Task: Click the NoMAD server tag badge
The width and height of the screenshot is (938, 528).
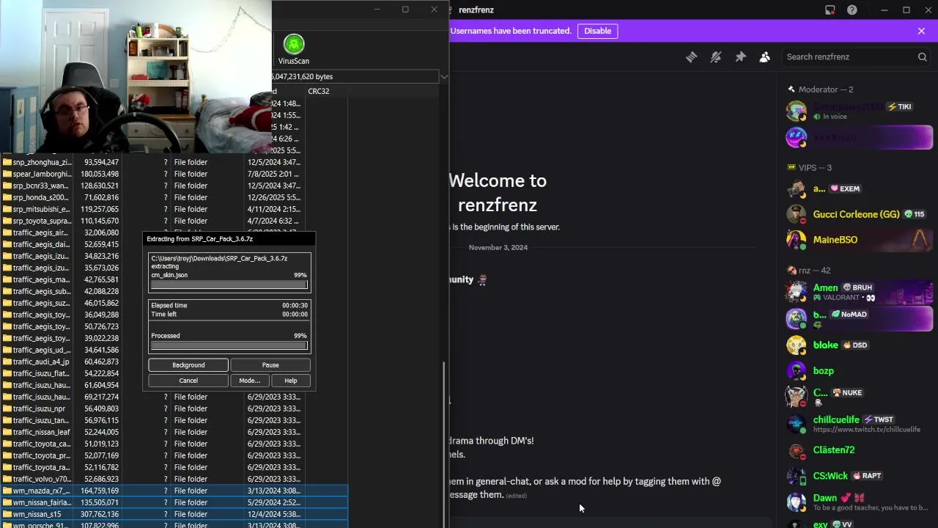Action: pyautogui.click(x=849, y=314)
